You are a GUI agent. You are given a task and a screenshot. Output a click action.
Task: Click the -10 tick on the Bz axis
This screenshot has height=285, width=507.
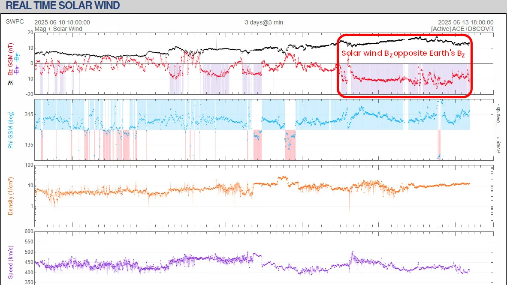tap(30, 79)
